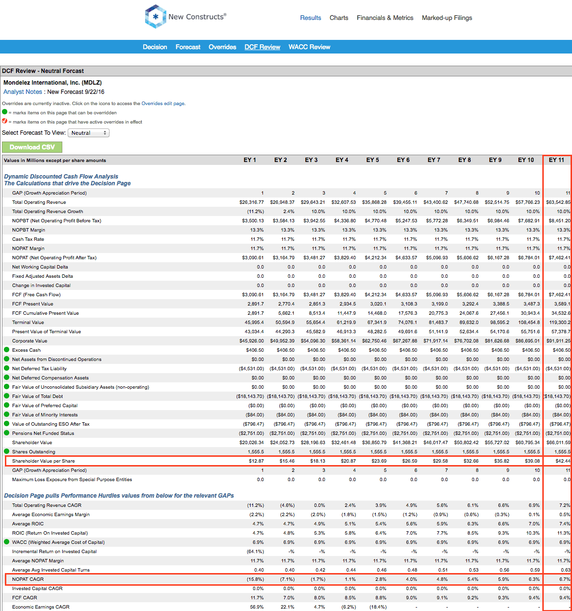Image resolution: width=572 pixels, height=611 pixels.
Task: Click green override icon beside Net Deferred Tax Liability
Action: 7,368
